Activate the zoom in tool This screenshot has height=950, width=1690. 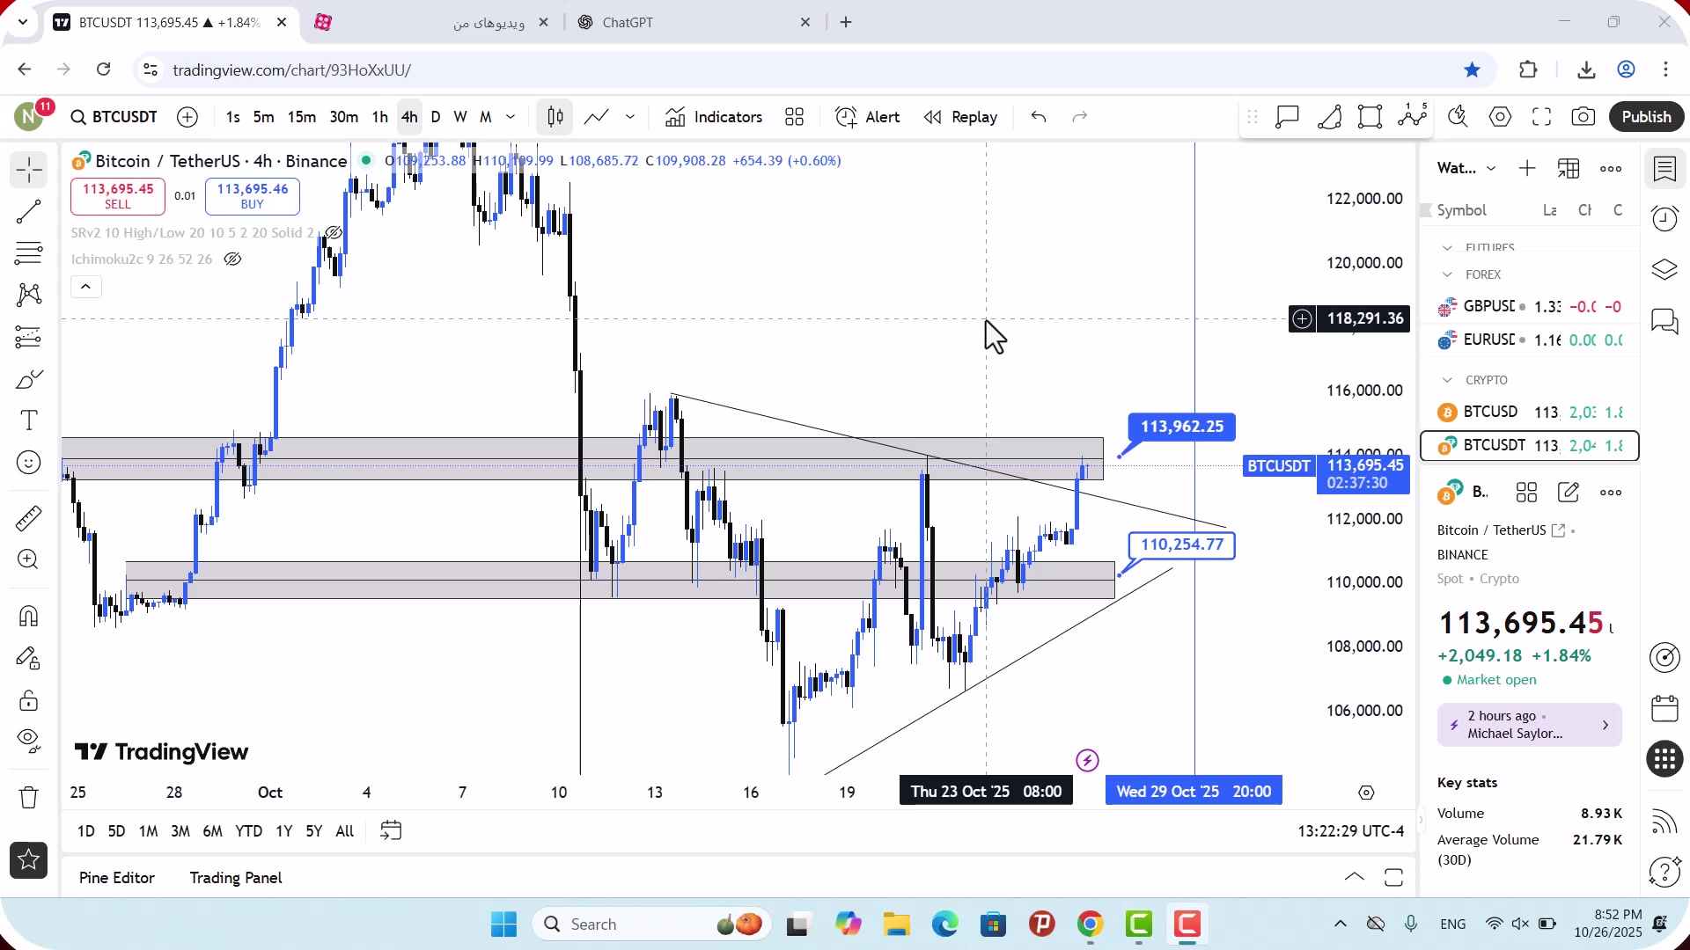[x=29, y=559]
